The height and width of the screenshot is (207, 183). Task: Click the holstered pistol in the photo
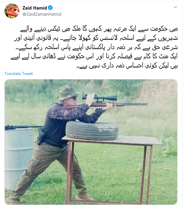click(x=41, y=137)
